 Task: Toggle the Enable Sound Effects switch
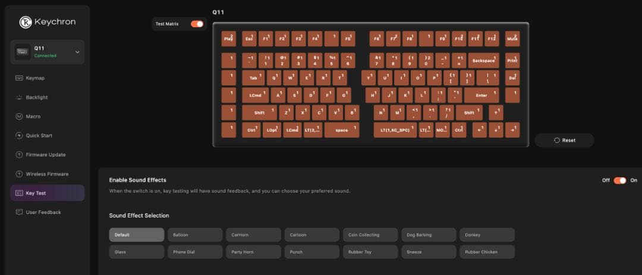[x=620, y=180]
